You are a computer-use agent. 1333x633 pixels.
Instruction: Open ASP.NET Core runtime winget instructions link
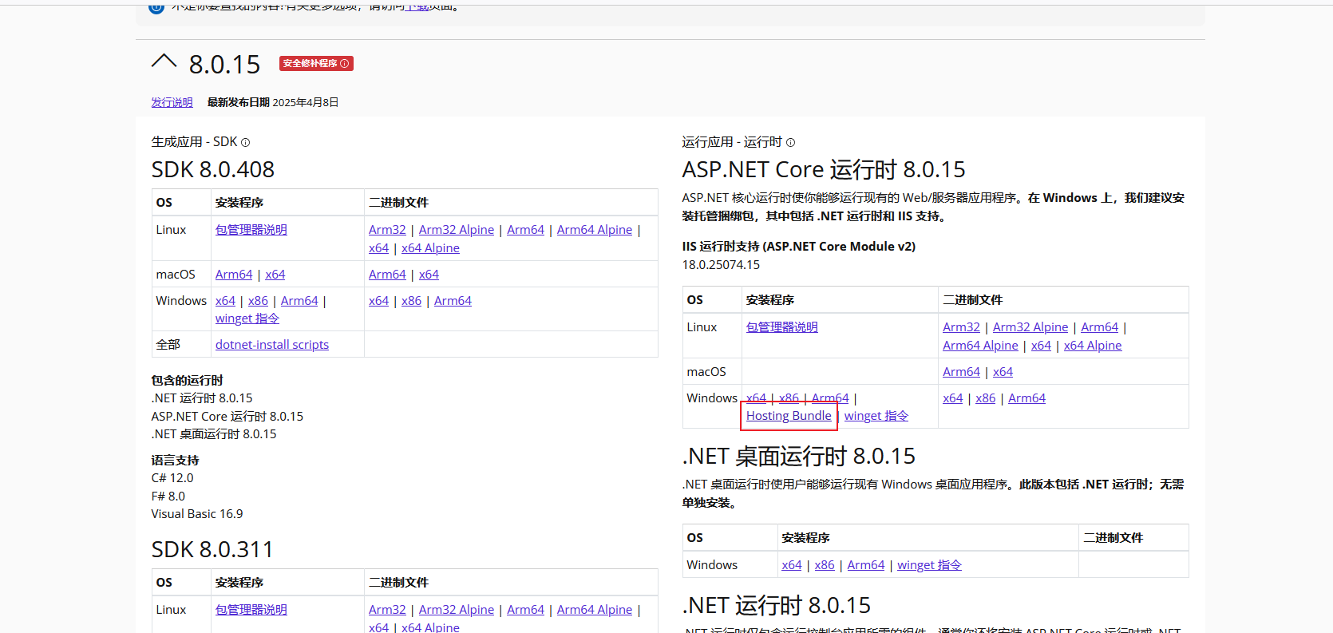pyautogui.click(x=876, y=416)
